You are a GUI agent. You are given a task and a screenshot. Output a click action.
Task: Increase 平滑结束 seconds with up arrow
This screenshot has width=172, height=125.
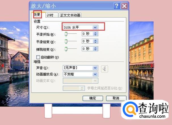[95, 40]
